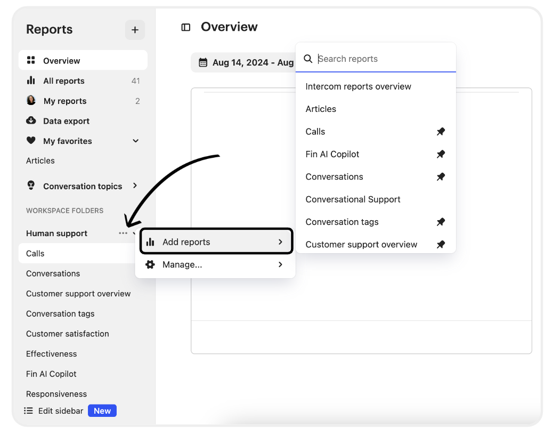Click the heart icon for My favorites
Image resolution: width=553 pixels, height=435 pixels.
coord(31,141)
